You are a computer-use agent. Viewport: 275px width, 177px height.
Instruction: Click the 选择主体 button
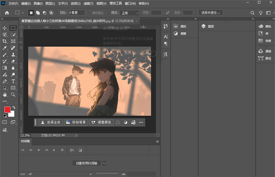(51, 122)
